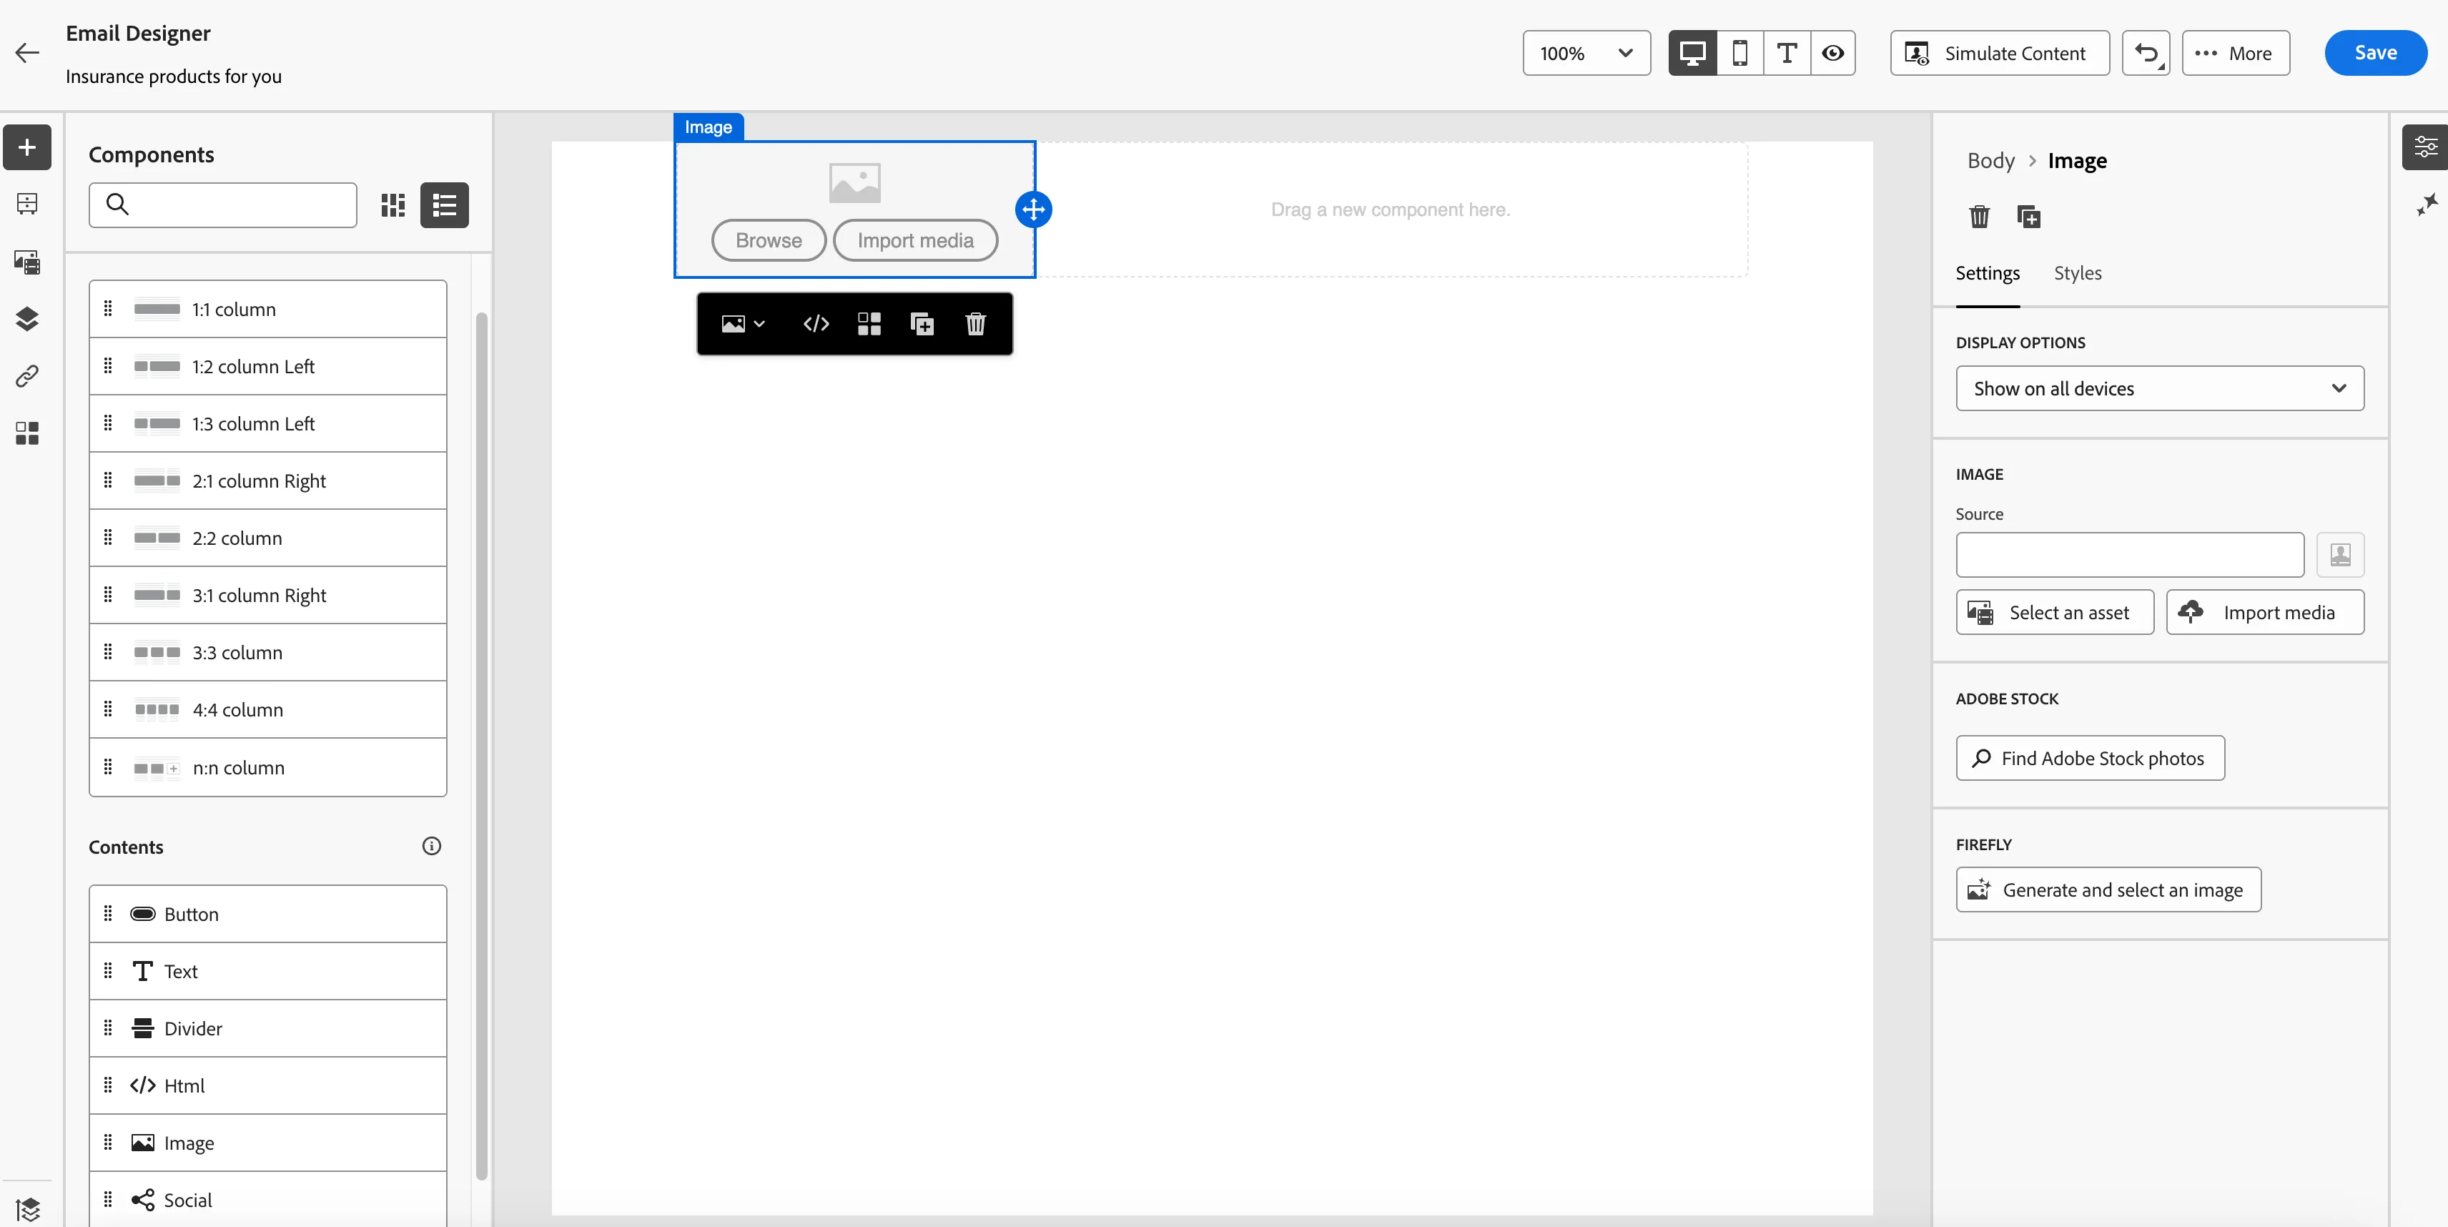Screen dimensions: 2448x1227
Task: Switch to the Styles tab
Action: (2078, 274)
